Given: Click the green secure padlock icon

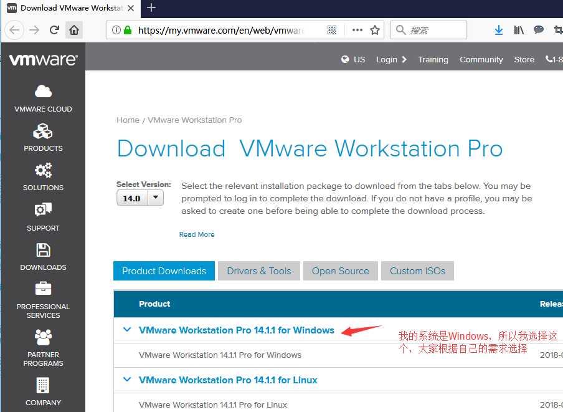Looking at the screenshot, I should coord(128,30).
